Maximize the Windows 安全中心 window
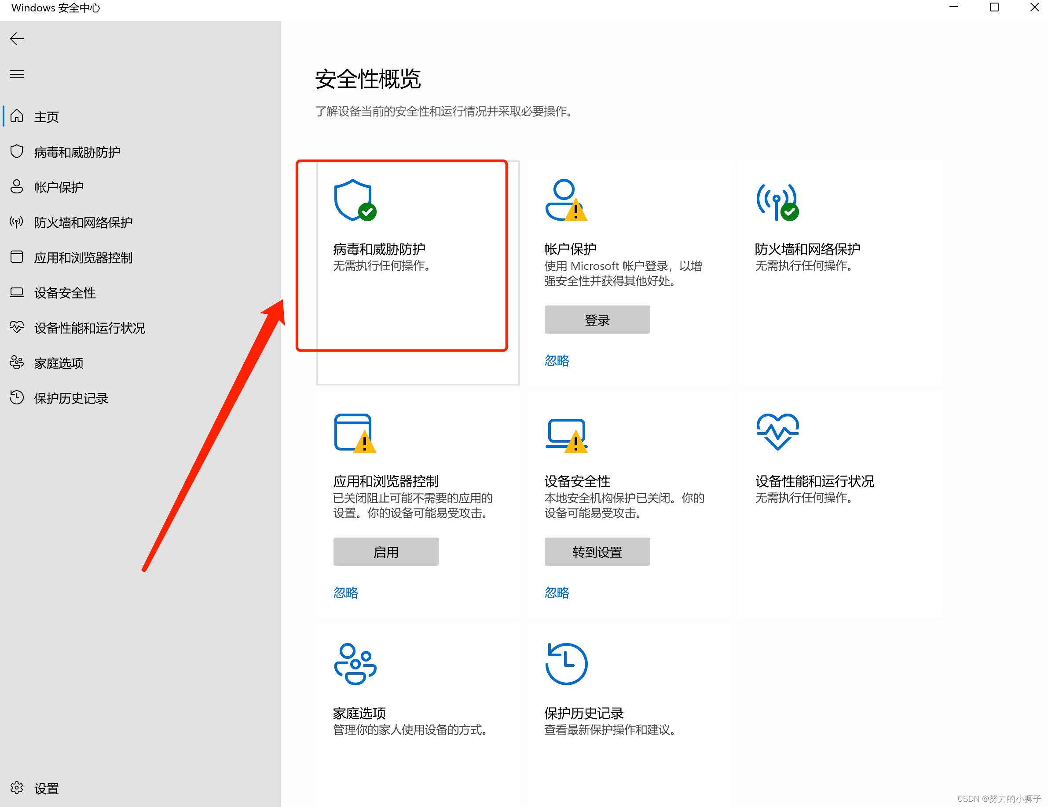1048x807 pixels. pos(994,7)
